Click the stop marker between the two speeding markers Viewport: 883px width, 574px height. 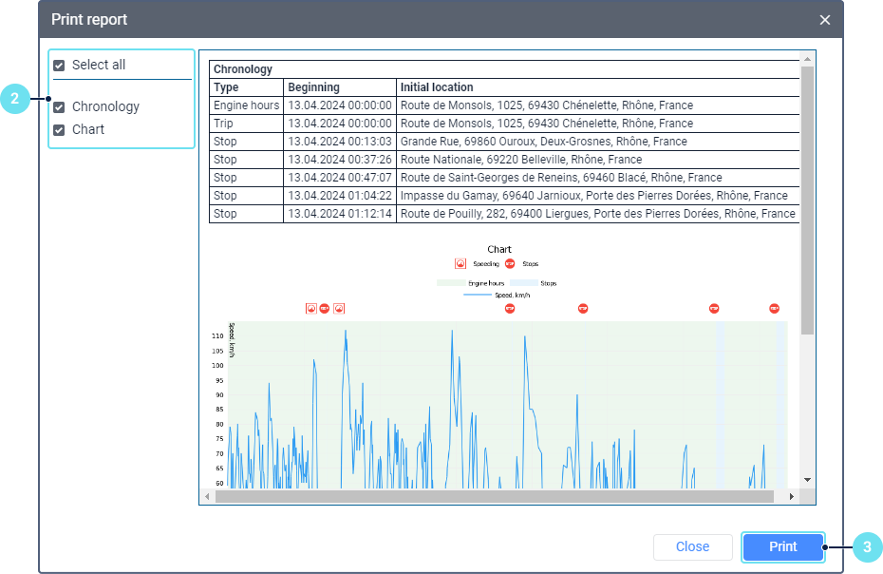pyautogui.click(x=325, y=308)
